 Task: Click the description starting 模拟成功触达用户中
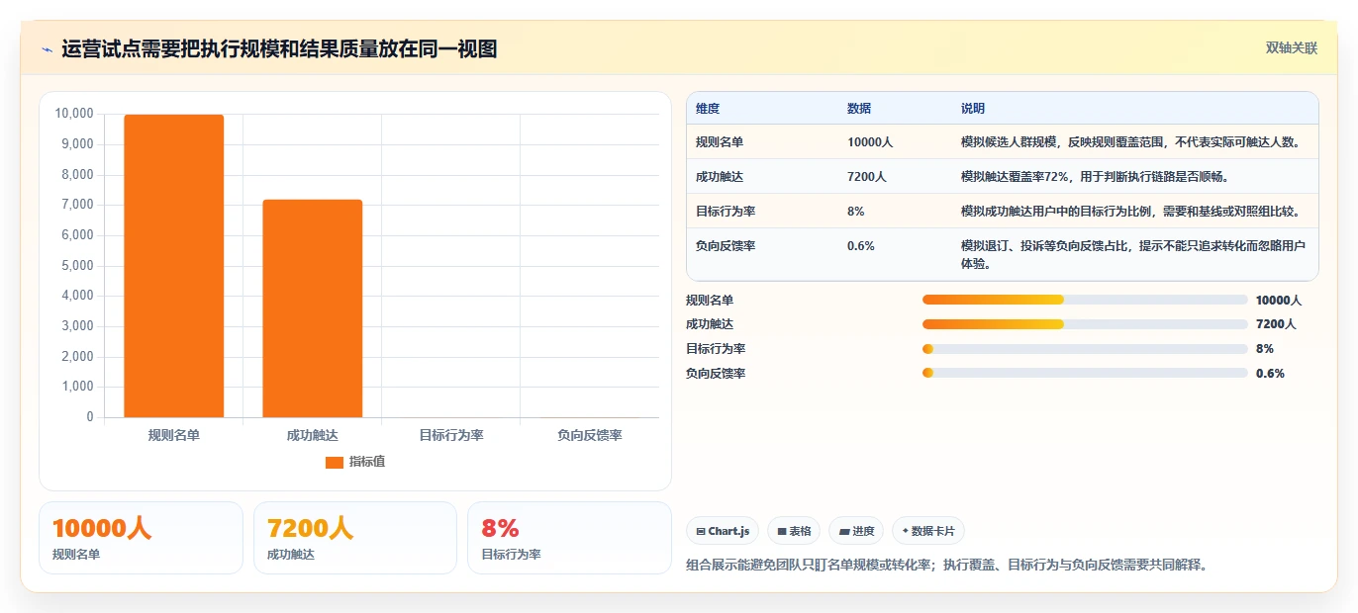tap(1130, 212)
